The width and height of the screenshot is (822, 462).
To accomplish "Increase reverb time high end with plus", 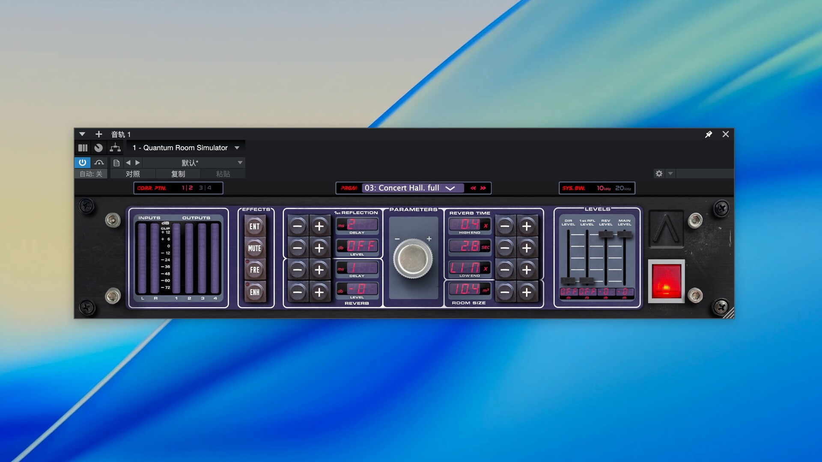I will pos(527,226).
